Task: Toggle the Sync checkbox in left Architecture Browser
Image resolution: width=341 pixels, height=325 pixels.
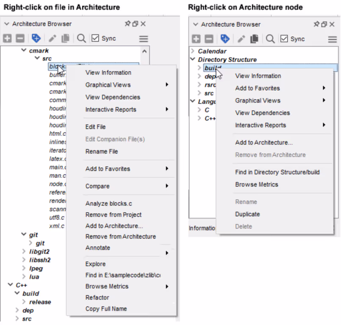Action: (95, 38)
